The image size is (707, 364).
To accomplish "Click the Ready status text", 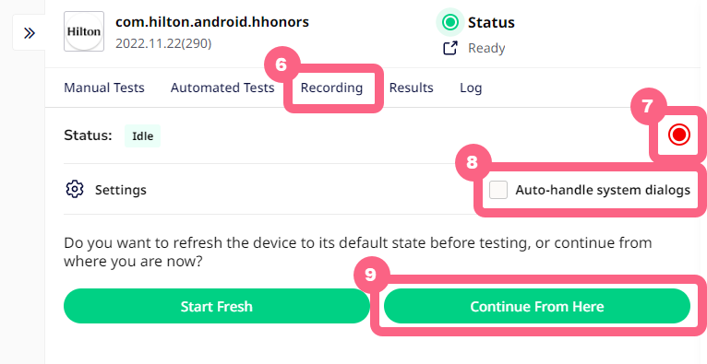I will [x=486, y=48].
